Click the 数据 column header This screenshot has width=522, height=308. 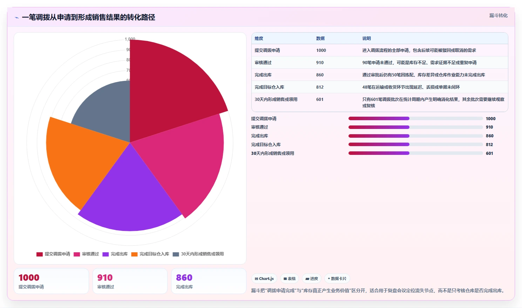320,39
